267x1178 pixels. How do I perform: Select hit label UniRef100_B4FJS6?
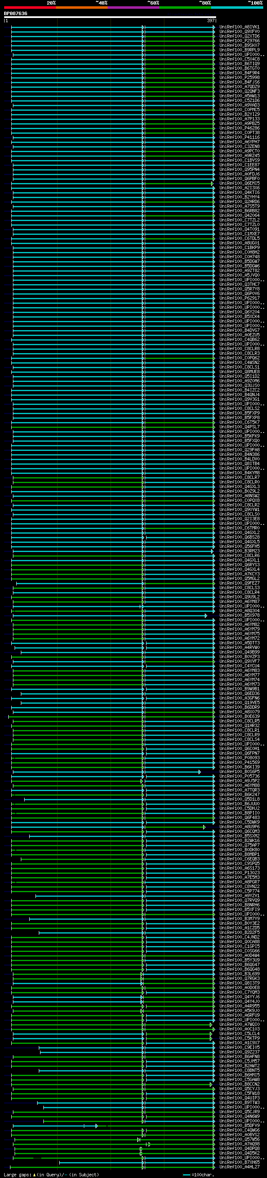239,82
